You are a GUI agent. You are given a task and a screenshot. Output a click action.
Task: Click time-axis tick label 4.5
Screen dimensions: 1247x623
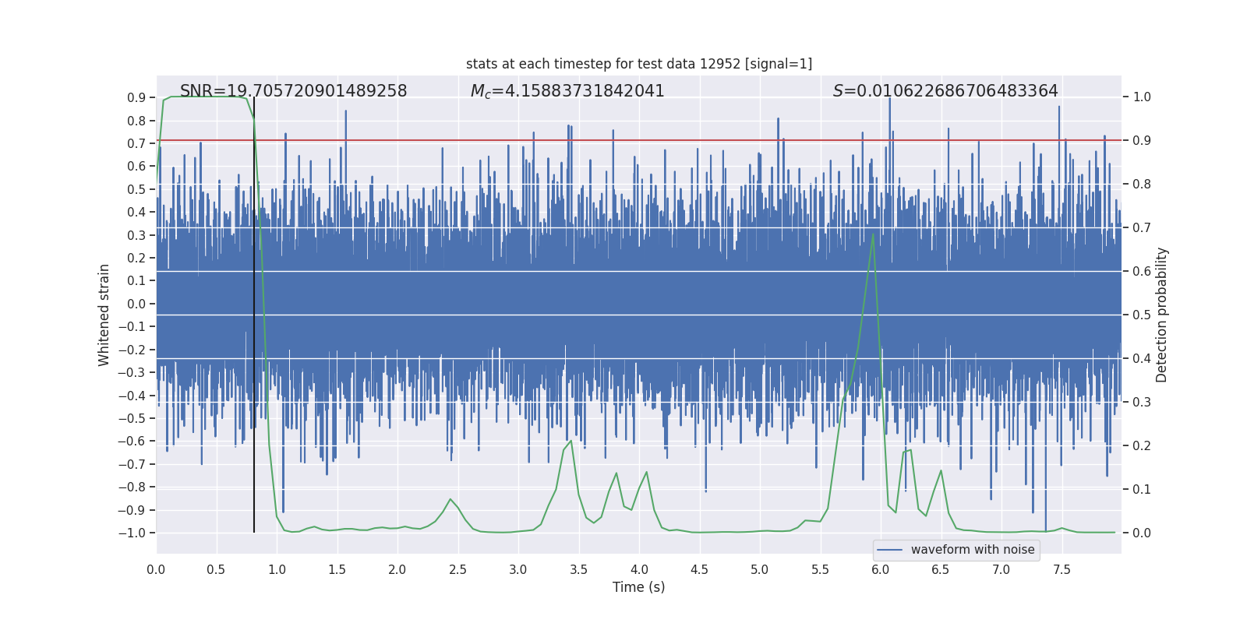click(x=700, y=569)
